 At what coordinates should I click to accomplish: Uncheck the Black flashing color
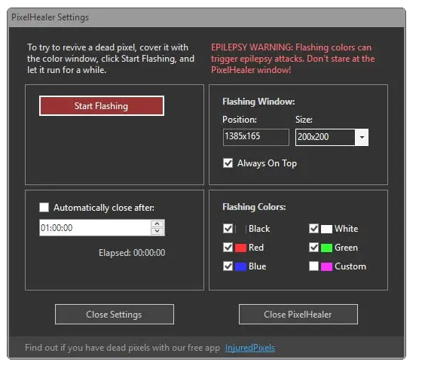[228, 229]
